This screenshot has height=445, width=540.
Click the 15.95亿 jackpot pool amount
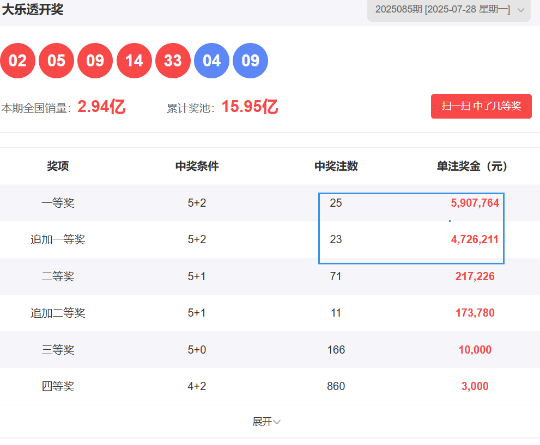(250, 107)
